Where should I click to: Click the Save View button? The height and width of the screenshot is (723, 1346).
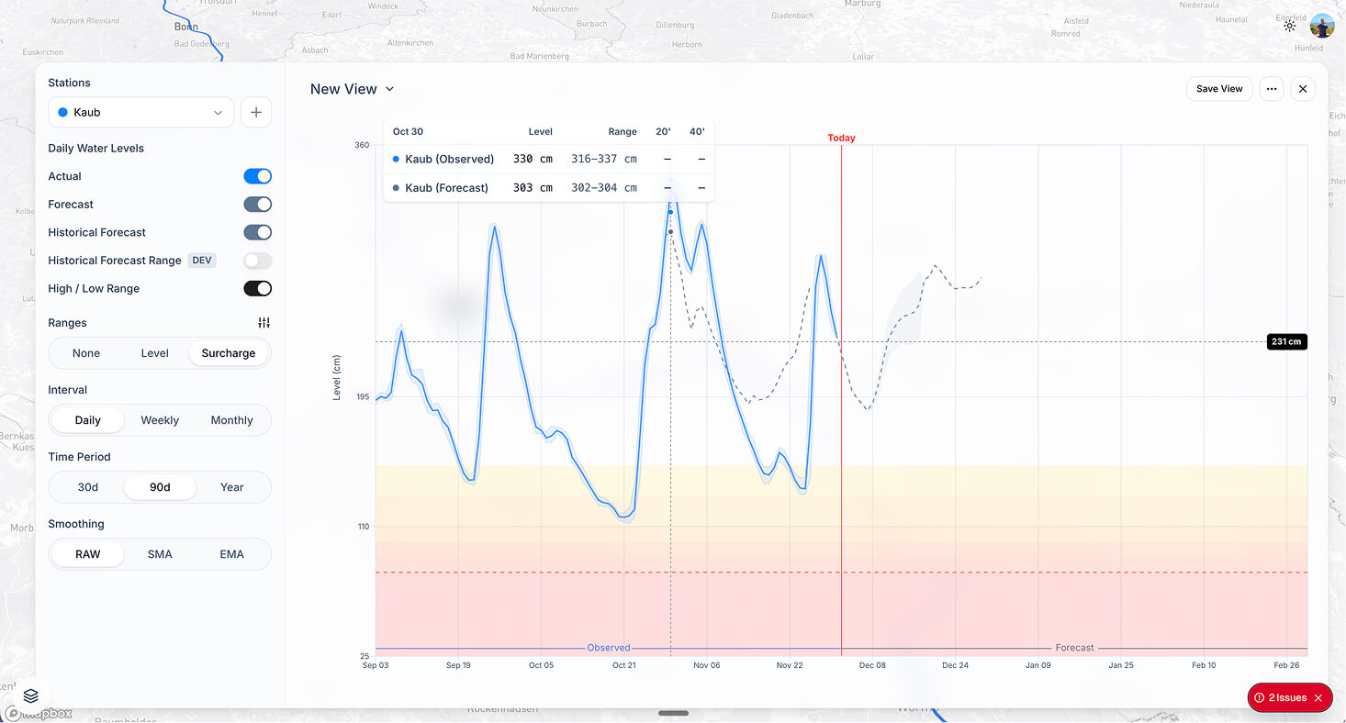[1219, 88]
